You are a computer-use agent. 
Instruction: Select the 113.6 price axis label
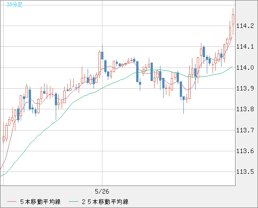pyautogui.click(x=245, y=151)
